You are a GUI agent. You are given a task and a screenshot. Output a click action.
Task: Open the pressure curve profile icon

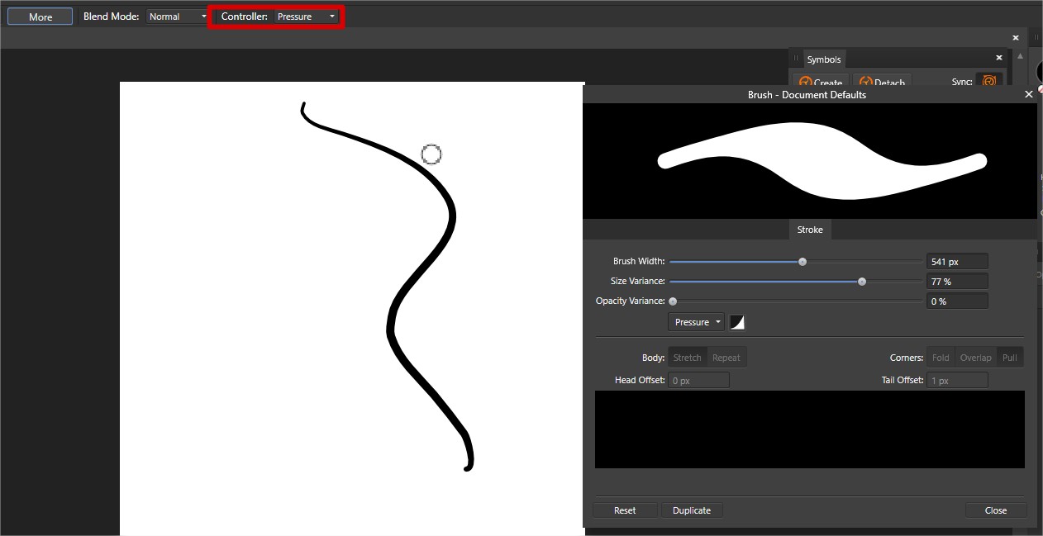pyautogui.click(x=736, y=322)
